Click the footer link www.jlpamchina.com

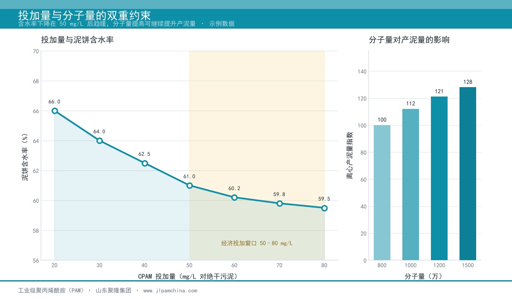coord(170,290)
